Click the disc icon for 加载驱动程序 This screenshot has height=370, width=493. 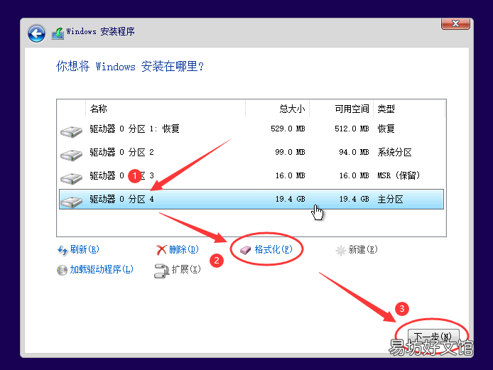[62, 270]
